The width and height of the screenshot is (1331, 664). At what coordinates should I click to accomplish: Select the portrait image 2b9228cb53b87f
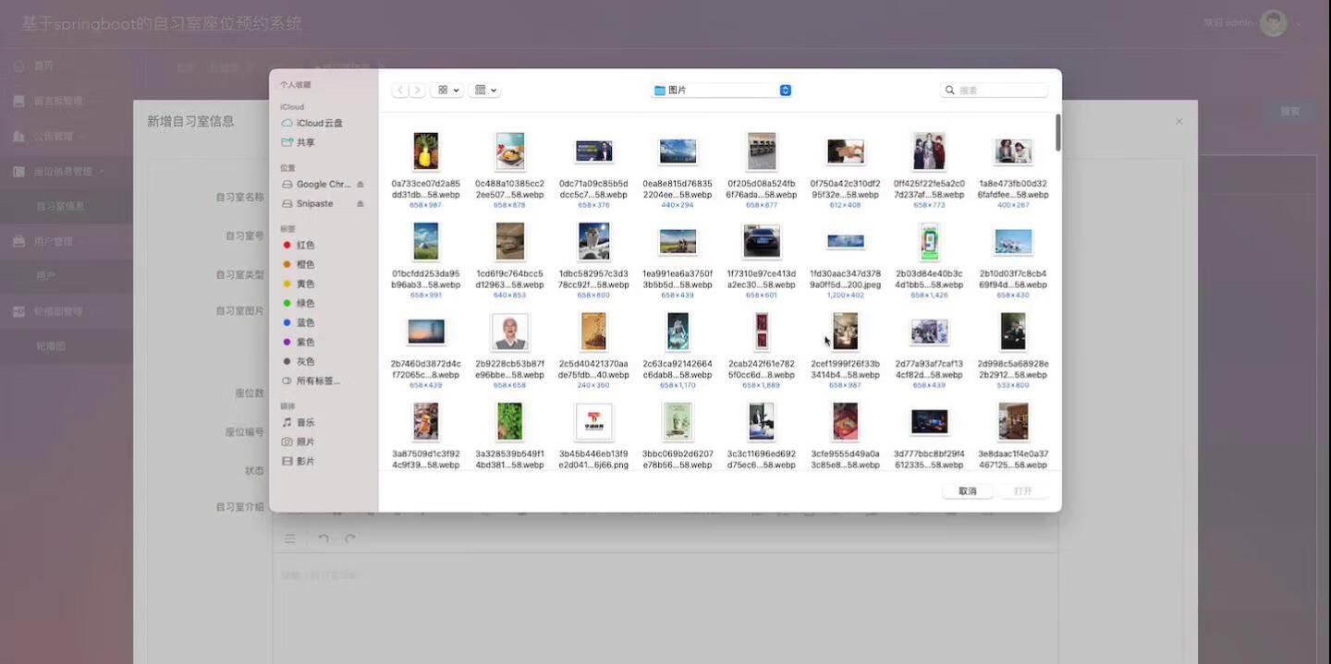[x=510, y=332]
